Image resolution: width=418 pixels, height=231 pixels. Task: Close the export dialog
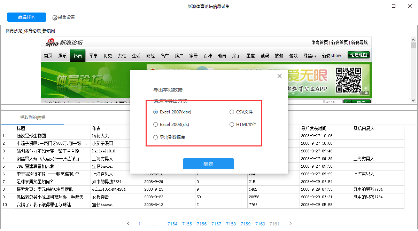[279, 76]
